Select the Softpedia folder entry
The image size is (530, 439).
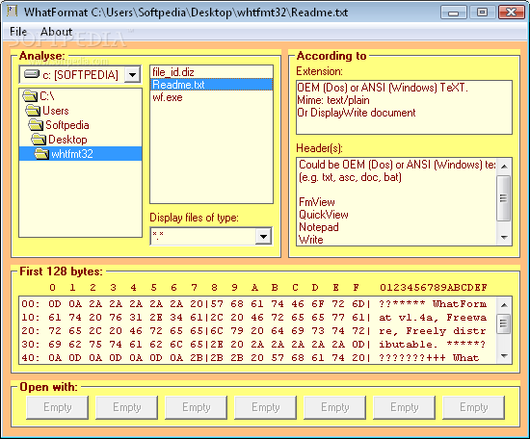coord(80,125)
